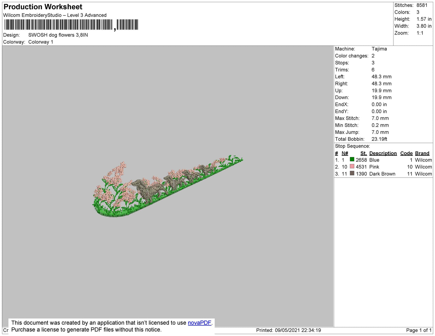Viewport: 435px width, 336px height.
Task: Click the green Blue thread color swatch
Action: tap(352, 159)
